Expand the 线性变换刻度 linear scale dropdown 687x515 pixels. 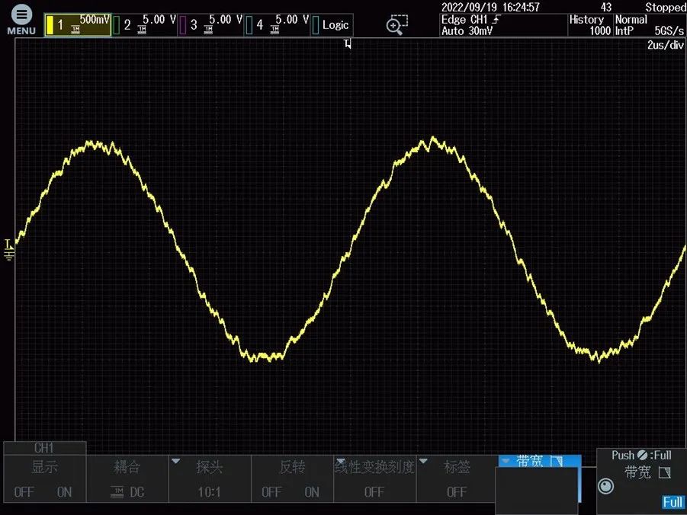click(374, 479)
